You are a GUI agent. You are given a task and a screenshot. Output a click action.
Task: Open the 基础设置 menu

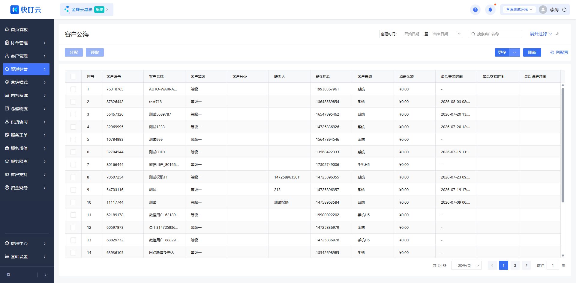26,257
